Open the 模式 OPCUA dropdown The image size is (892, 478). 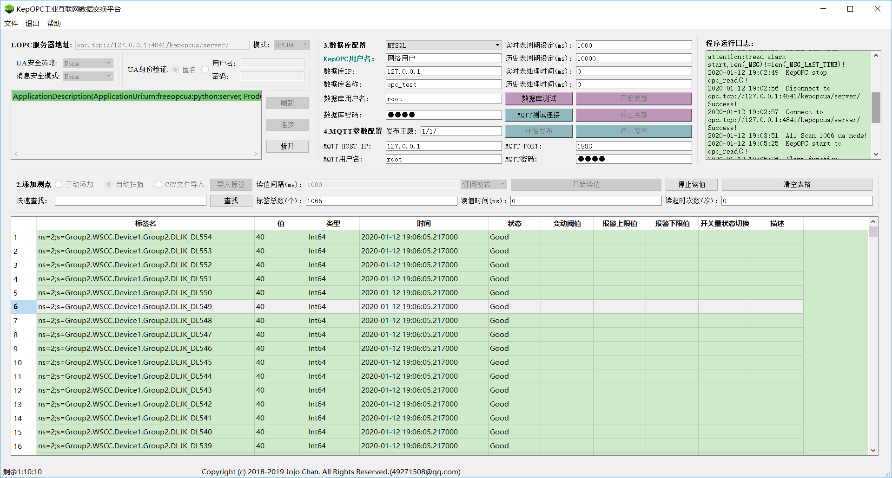tap(291, 45)
